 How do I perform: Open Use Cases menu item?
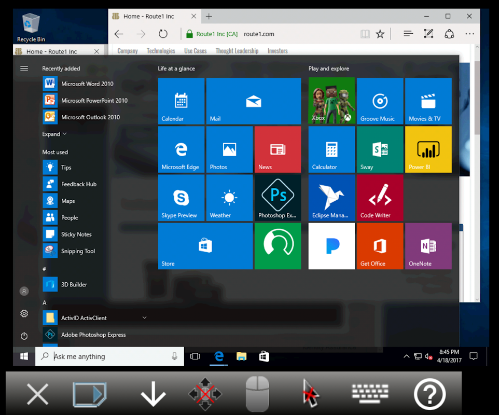click(196, 51)
